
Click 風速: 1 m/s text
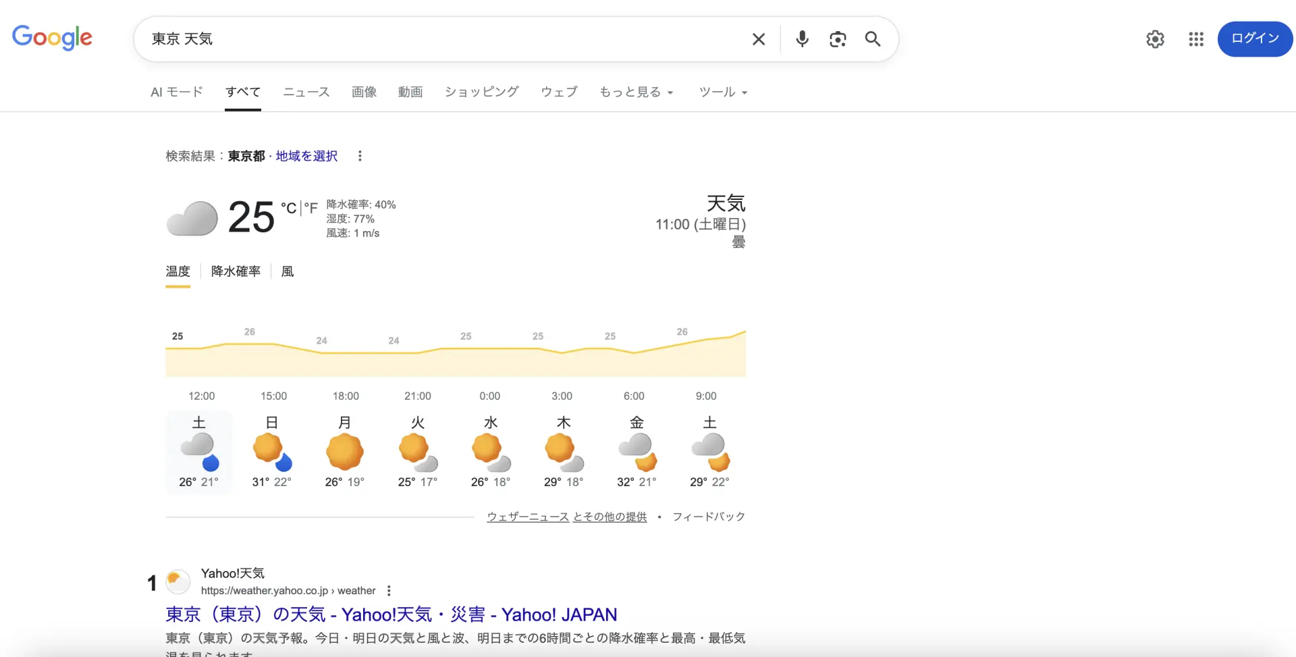point(353,233)
